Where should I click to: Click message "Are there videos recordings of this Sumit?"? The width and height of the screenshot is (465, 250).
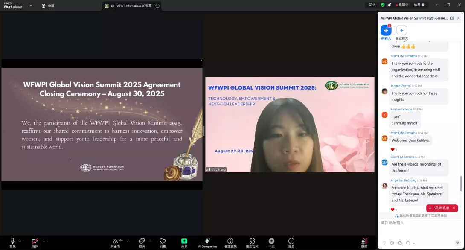click(419, 167)
